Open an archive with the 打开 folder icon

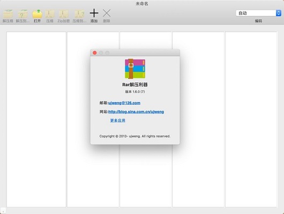pyautogui.click(x=37, y=14)
